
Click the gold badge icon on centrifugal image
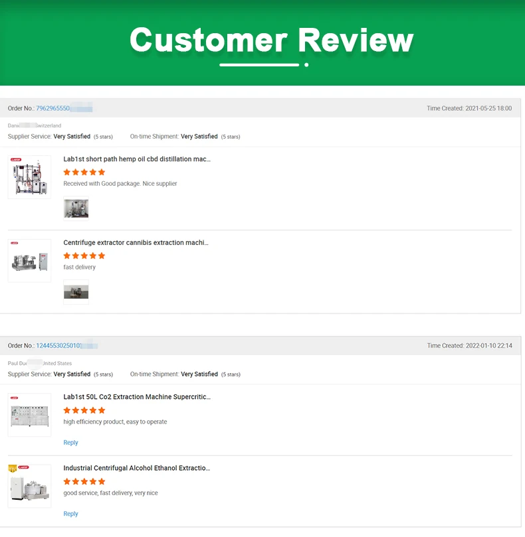pyautogui.click(x=12, y=468)
